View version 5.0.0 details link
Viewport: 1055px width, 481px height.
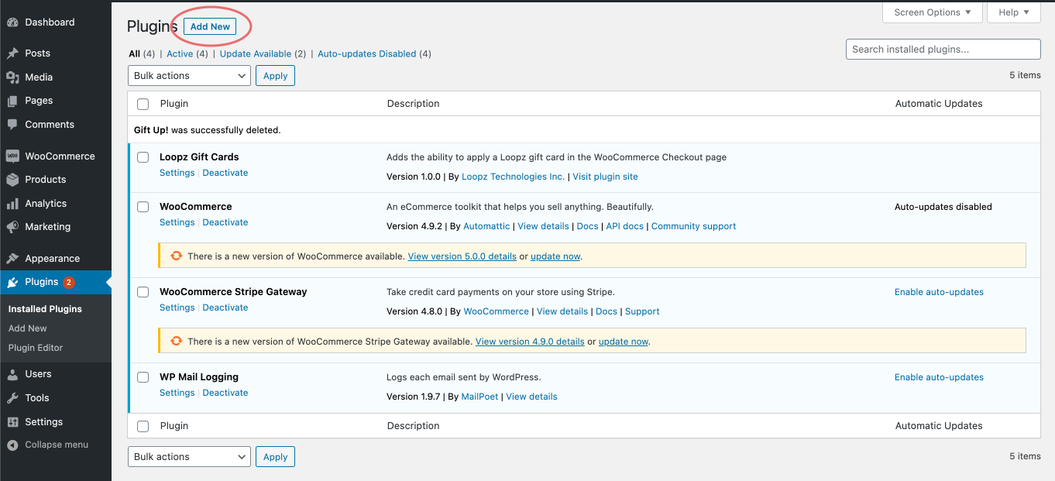tap(462, 256)
